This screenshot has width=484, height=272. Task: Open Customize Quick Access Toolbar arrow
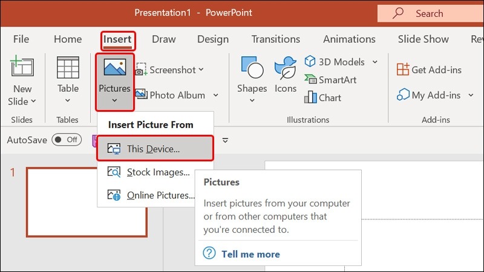[225, 140]
